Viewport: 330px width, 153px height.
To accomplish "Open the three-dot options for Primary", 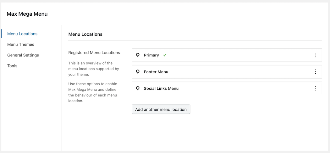I will click(315, 55).
